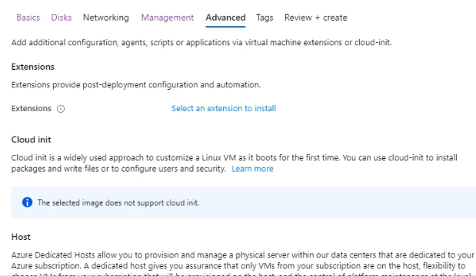Click the Host section heading
Screen dimensions: 476x276
click(x=21, y=237)
